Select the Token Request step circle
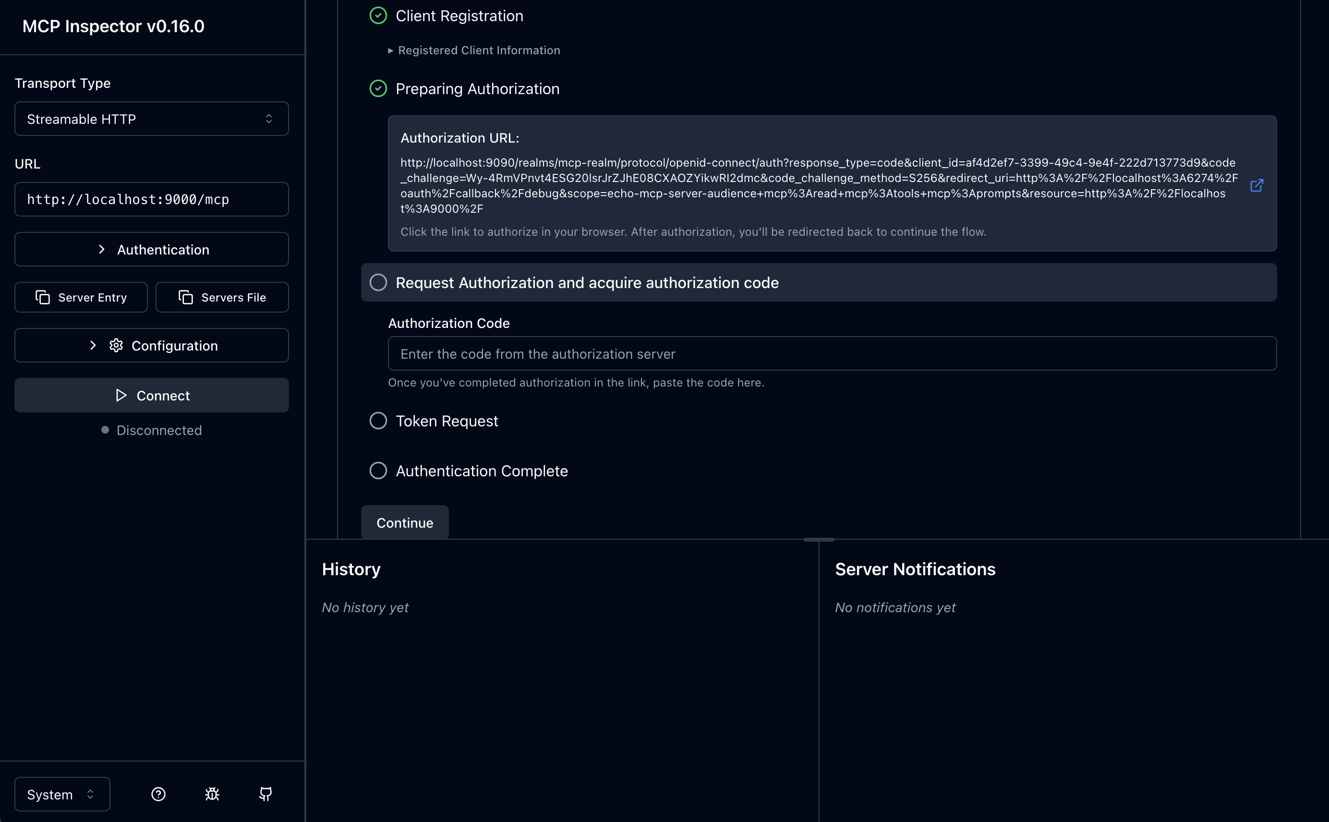 [378, 421]
